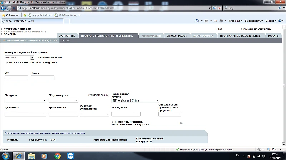
Task: Click the Add to Favorites bar icon
Action: coord(25,15)
